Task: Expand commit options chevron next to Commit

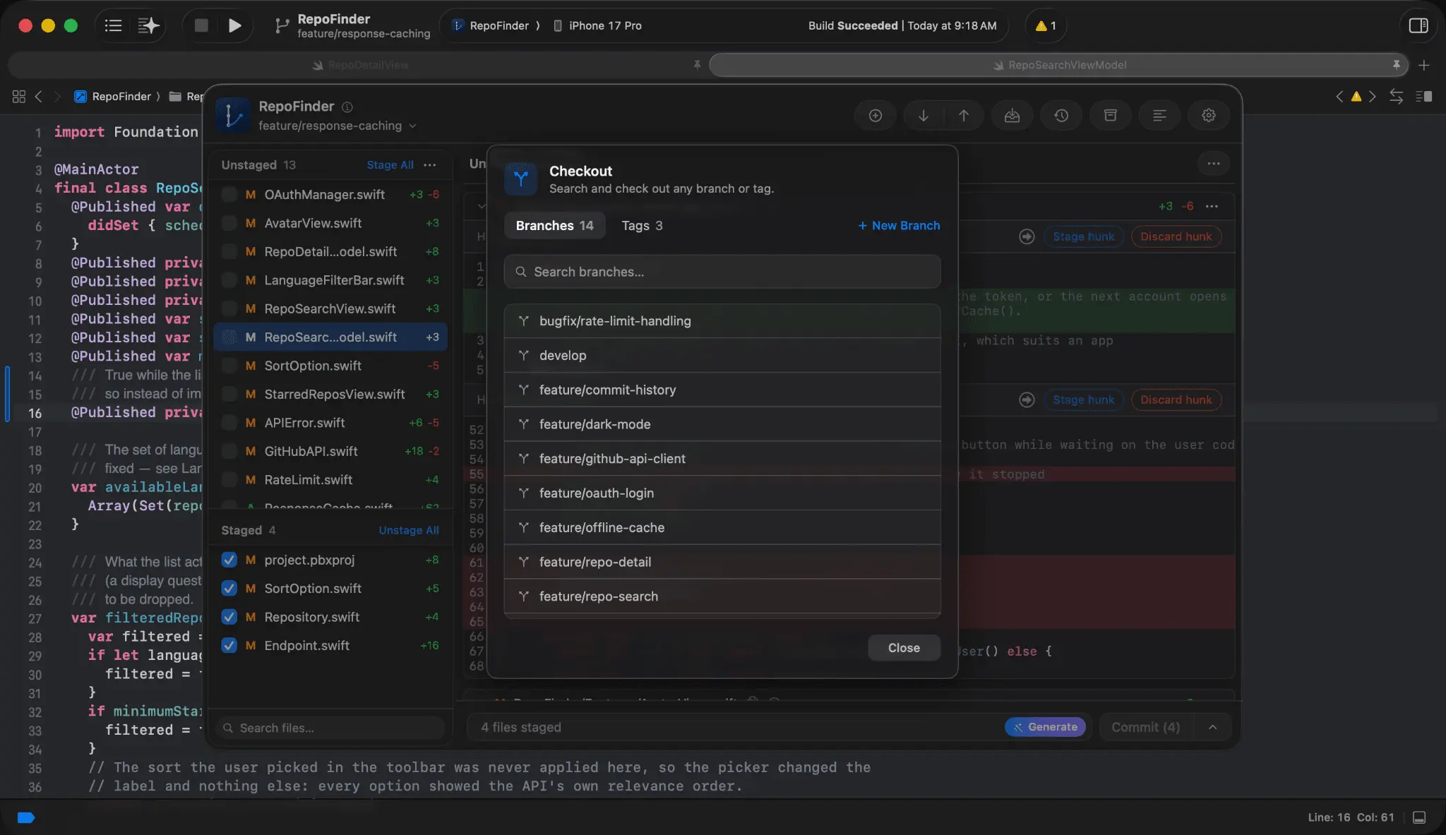Action: point(1212,727)
